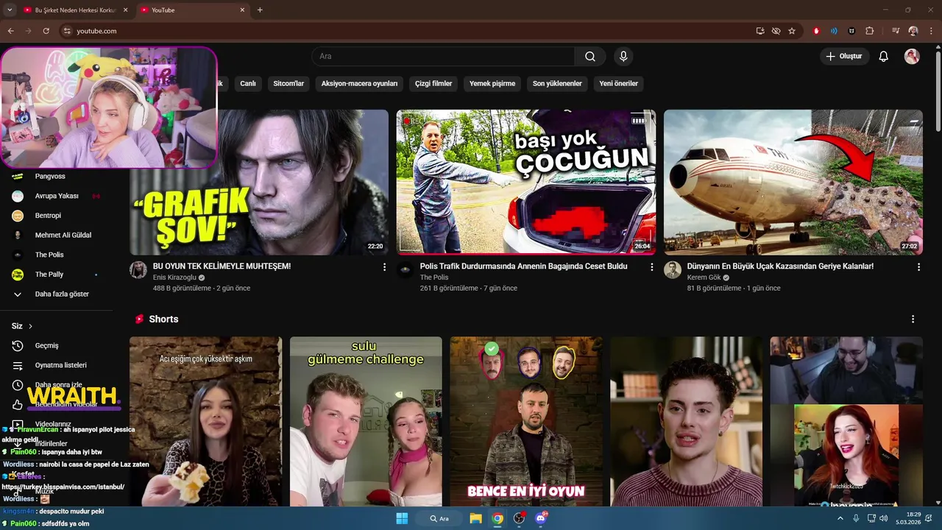Viewport: 942px width, 530px height.
Task: Select the Yeni öneriler chip
Action: click(x=619, y=84)
